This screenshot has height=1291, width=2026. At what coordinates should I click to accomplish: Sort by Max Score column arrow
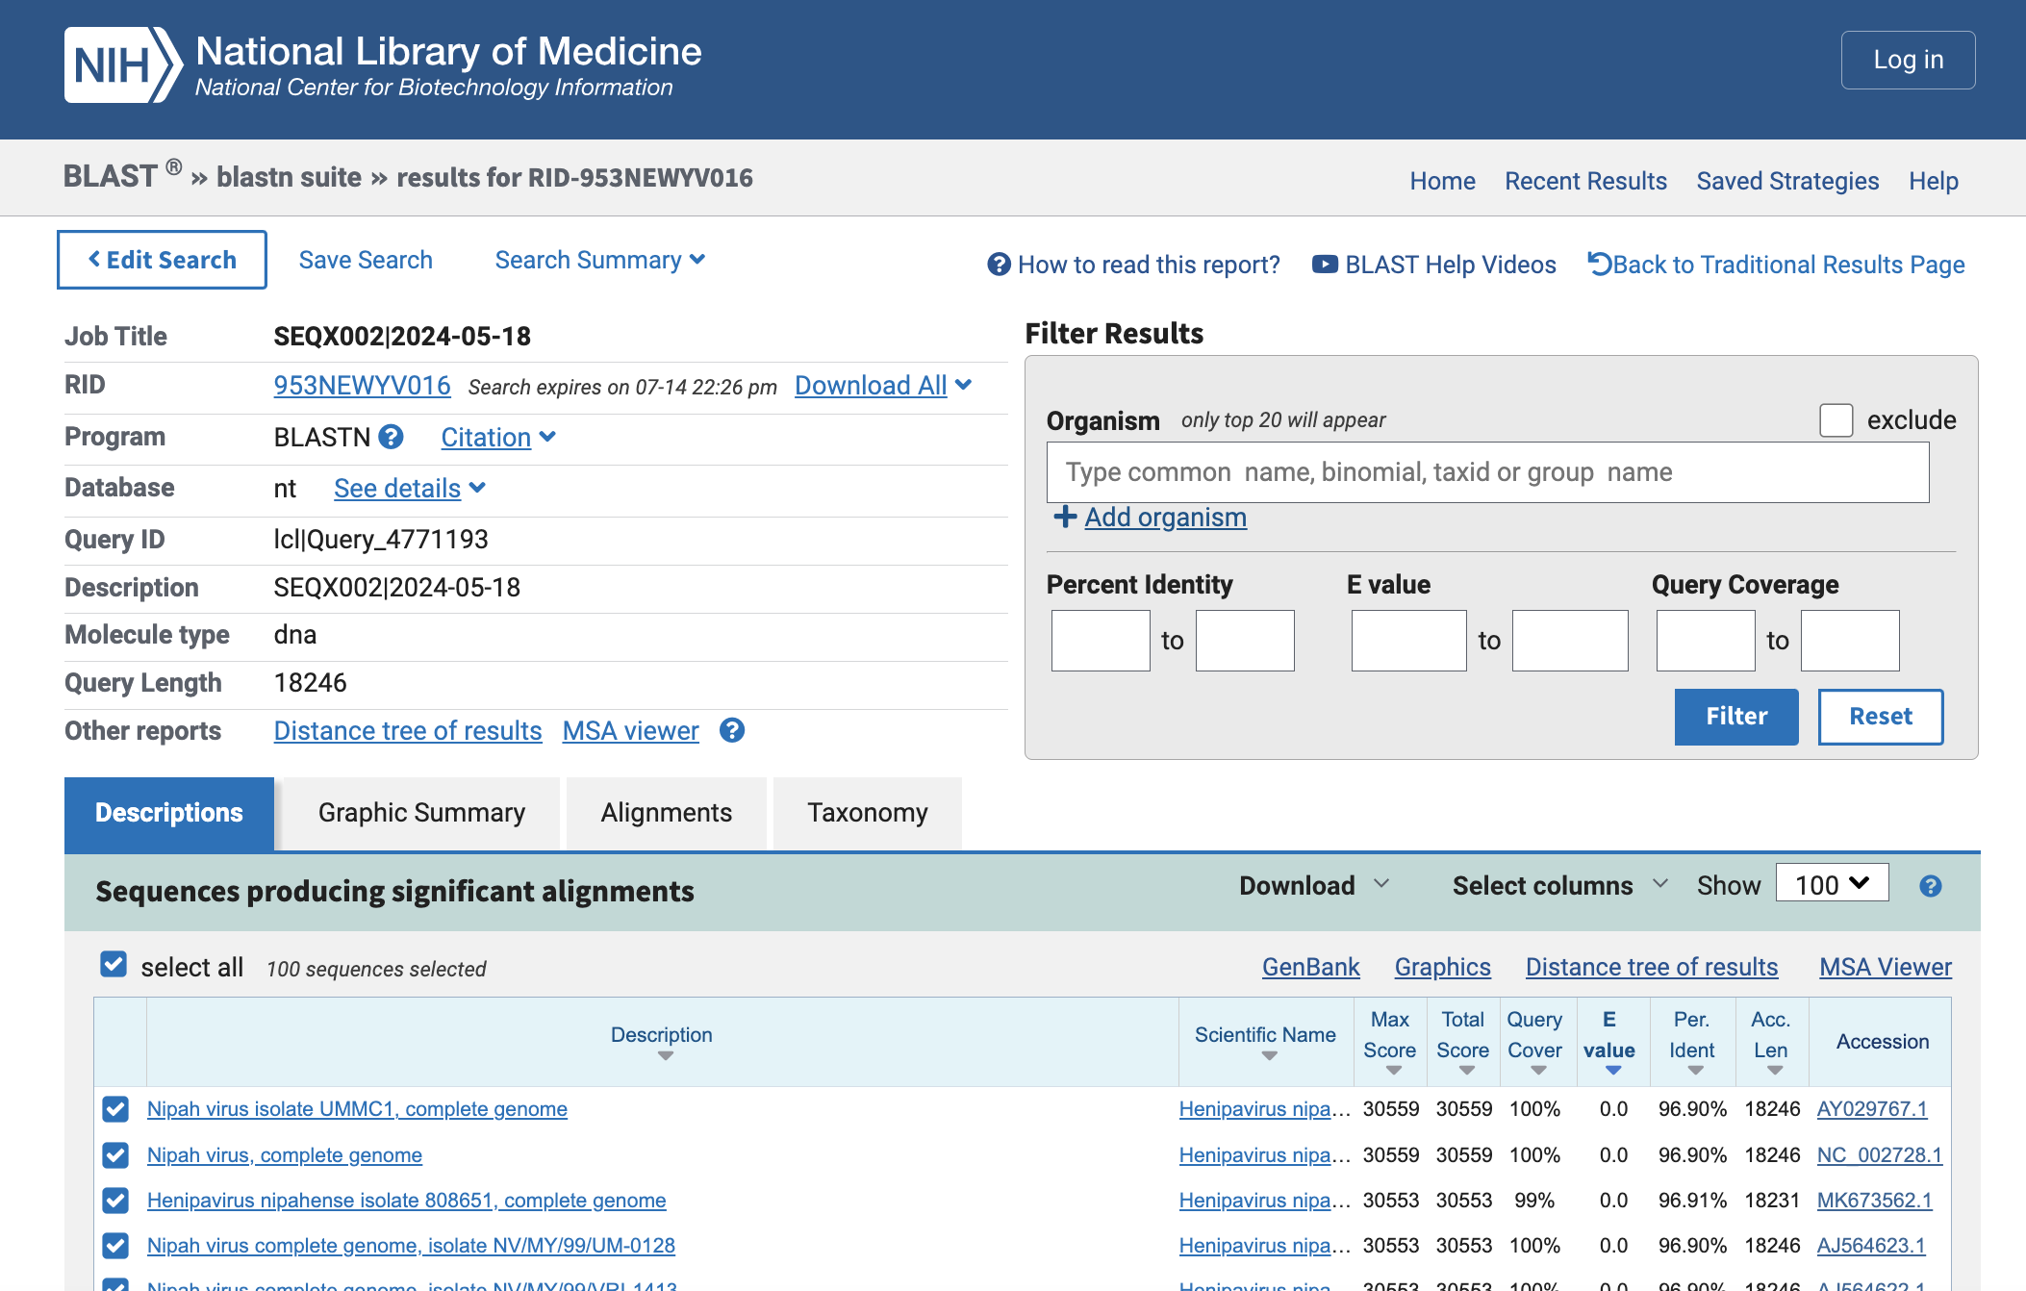1393,1071
